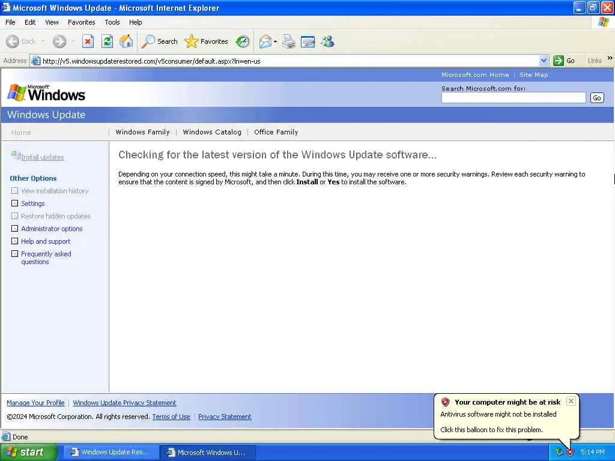Go to the Home page via house icon
The width and height of the screenshot is (615, 461).
[126, 41]
